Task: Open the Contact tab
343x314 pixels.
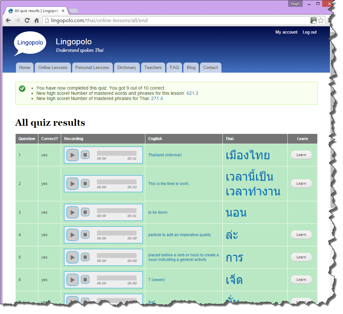Action: [210, 67]
